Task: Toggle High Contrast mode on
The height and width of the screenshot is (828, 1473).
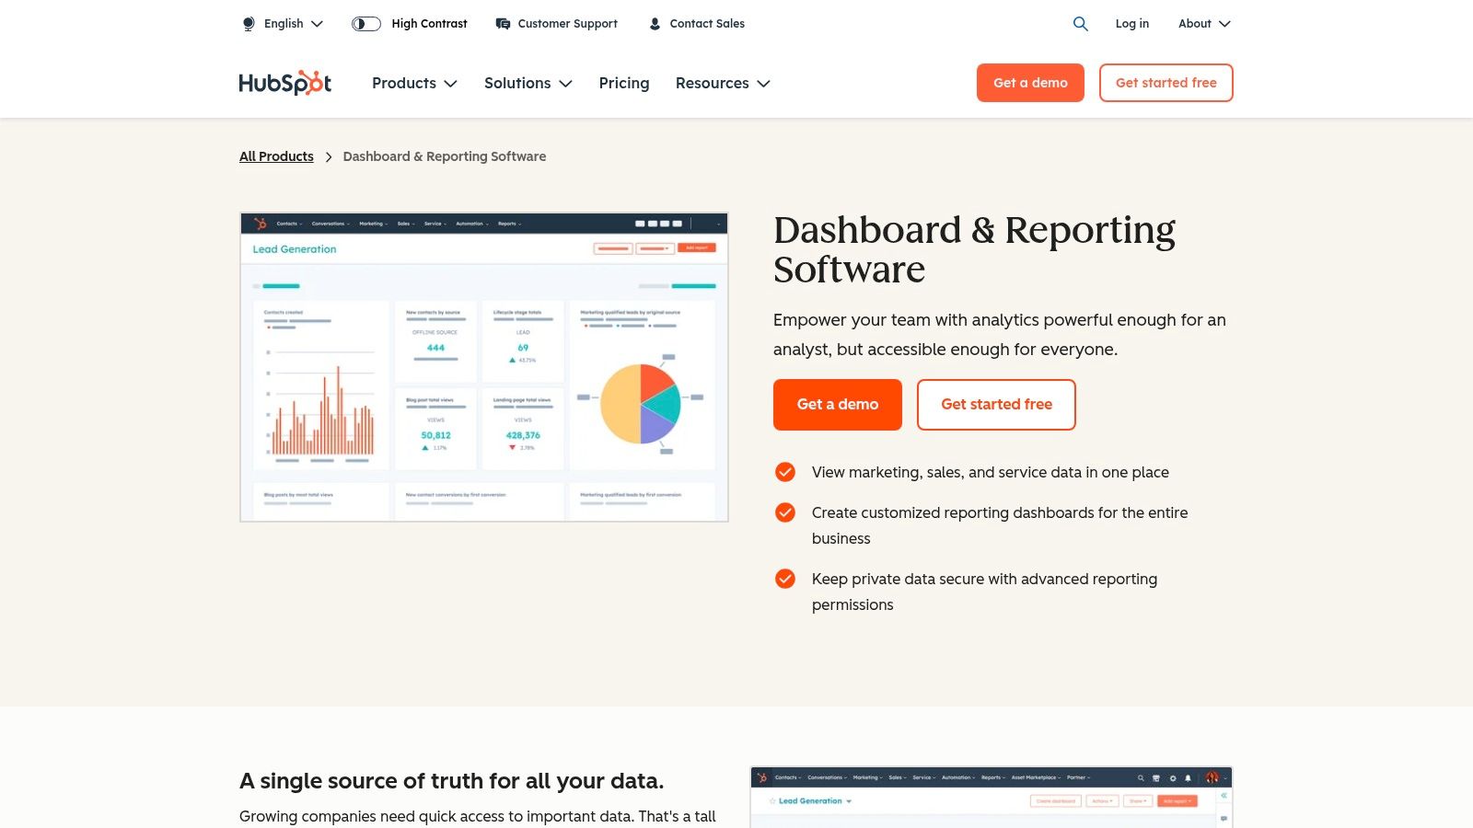Action: point(365,24)
